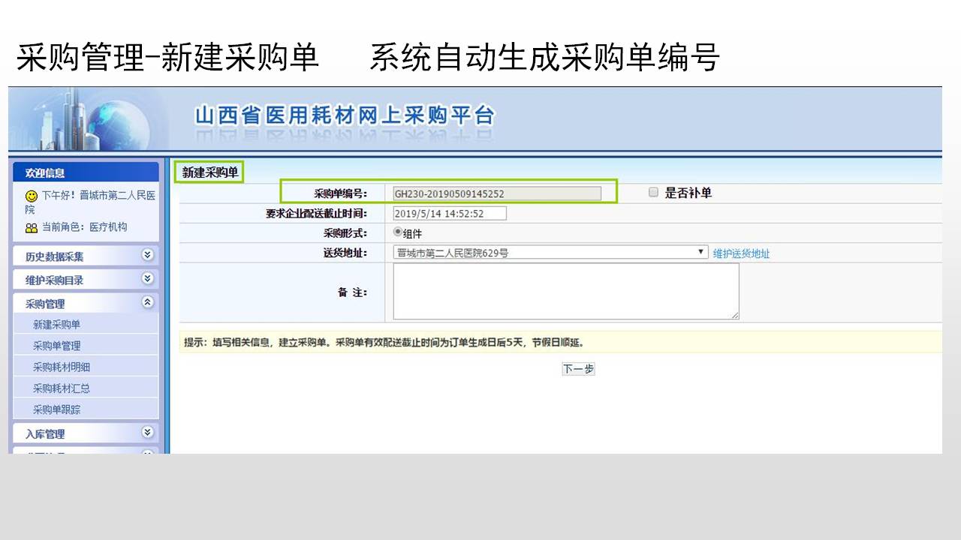Open 采购单管理 in the sidebar menu

pyautogui.click(x=56, y=346)
